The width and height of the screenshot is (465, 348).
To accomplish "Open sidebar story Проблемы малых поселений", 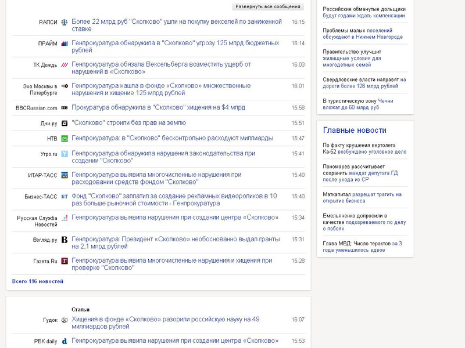I will point(363,34).
